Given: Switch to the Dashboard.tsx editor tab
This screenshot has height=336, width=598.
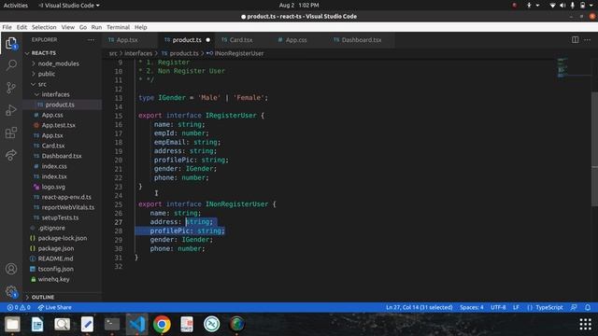Looking at the screenshot, I should 362,40.
